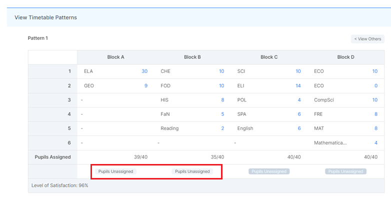This screenshot has height=198, width=391.
Task: Select the Block B column header
Action: coord(192,57)
